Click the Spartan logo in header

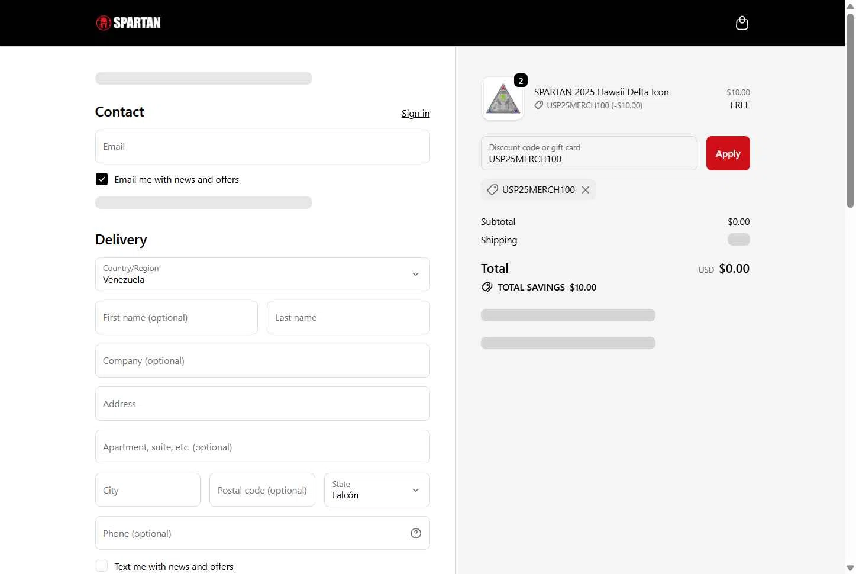coord(128,23)
